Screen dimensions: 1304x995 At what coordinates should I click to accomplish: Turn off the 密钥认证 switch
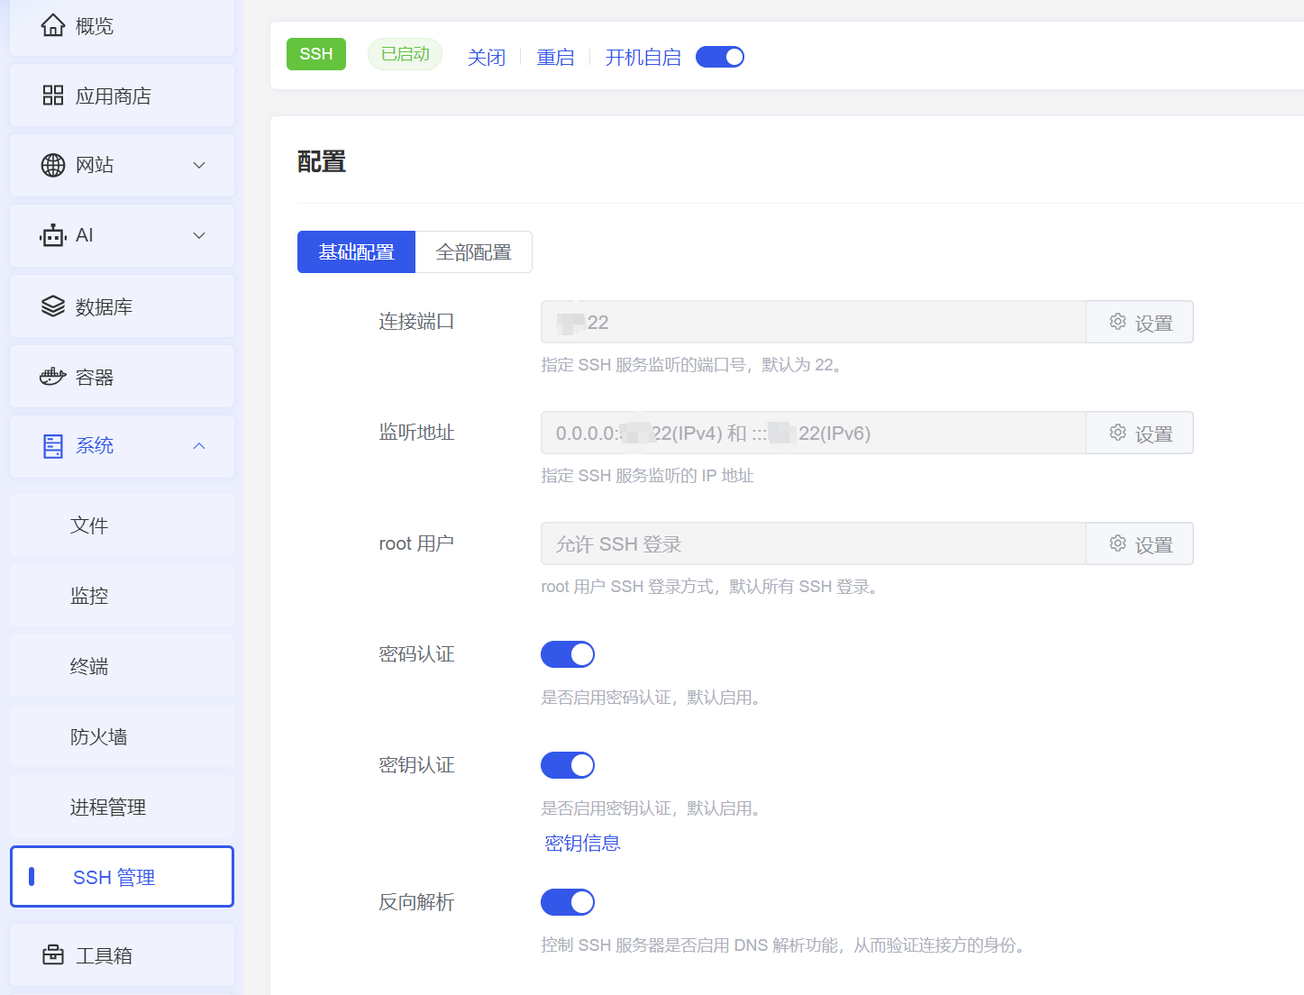pyautogui.click(x=568, y=765)
